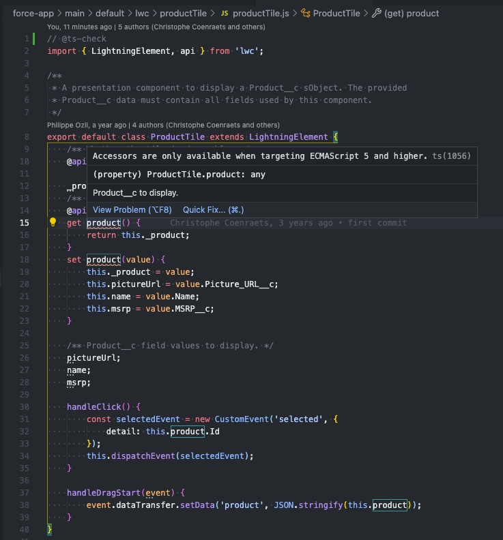This screenshot has width=503, height=540.
Task: Click 'LightningElement' in import statement
Action: (x=130, y=51)
